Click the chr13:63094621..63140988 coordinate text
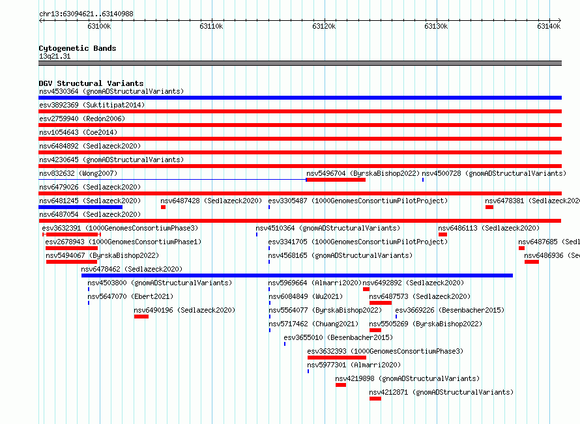 [86, 14]
